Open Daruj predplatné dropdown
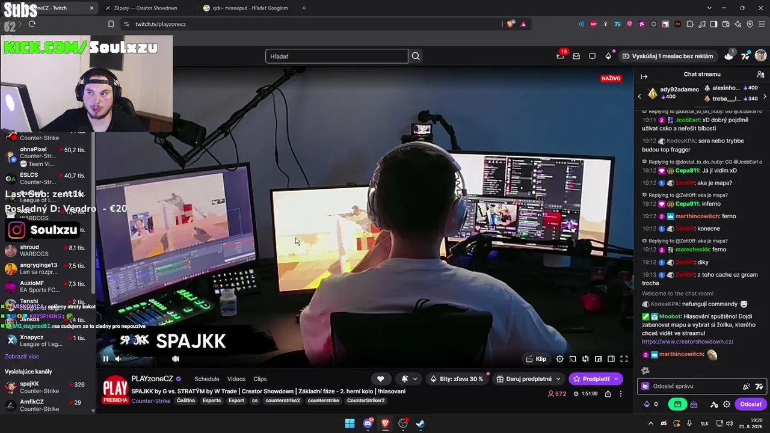 528,379
